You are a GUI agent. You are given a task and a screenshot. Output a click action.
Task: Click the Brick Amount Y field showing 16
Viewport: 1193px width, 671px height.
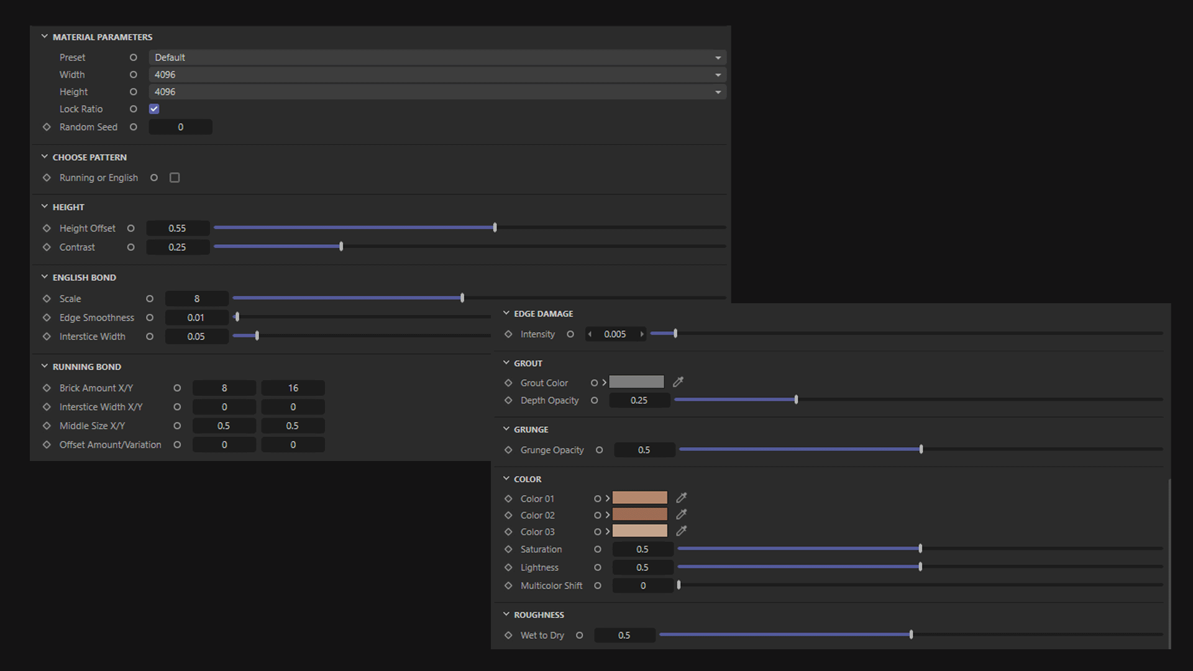[293, 388]
